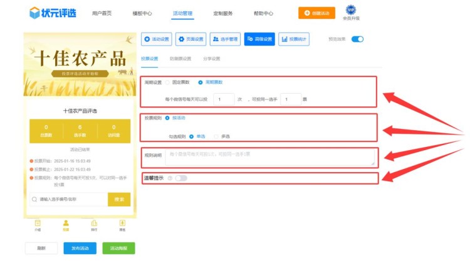
Task: Open 模板中心 in the top navigation
Action: point(142,13)
